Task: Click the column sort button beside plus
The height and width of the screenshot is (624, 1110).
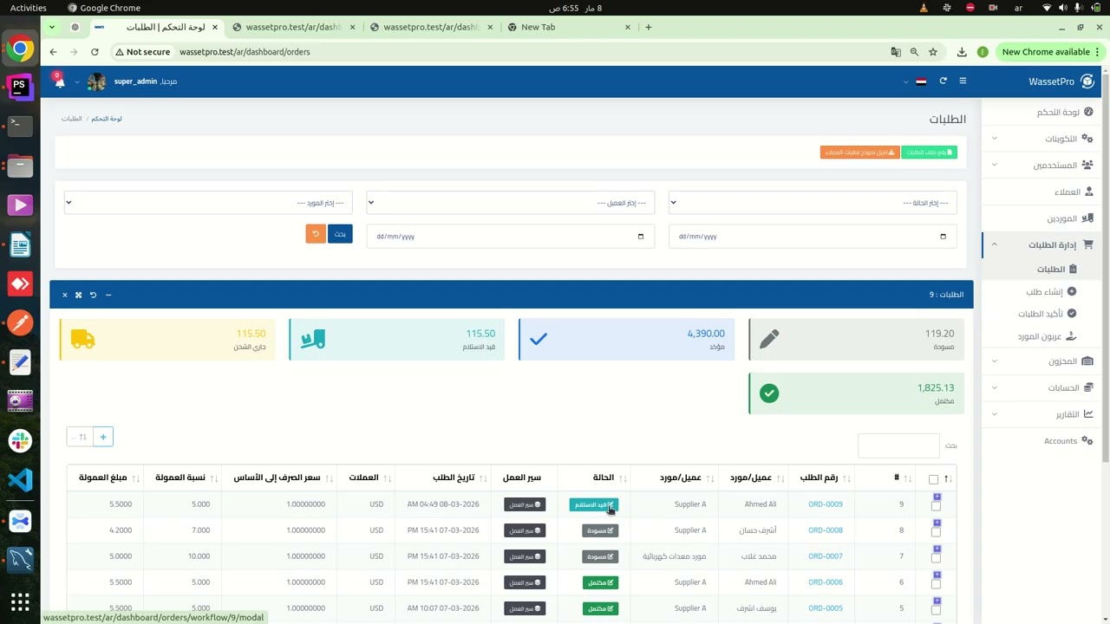Action: (80, 437)
